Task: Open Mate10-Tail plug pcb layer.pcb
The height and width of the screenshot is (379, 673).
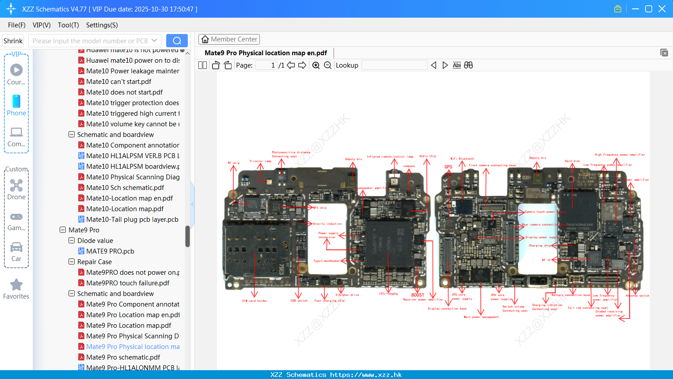Action: [x=128, y=219]
